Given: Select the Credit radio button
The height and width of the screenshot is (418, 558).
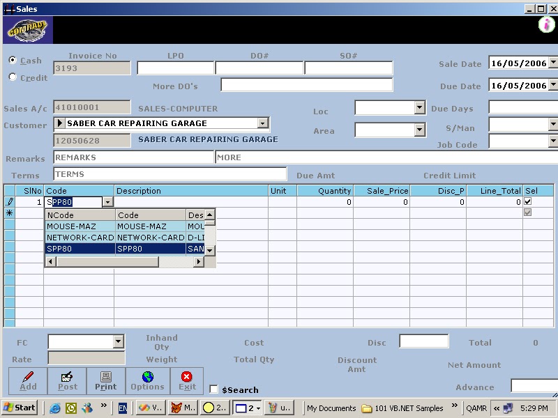Looking at the screenshot, I should coord(12,77).
